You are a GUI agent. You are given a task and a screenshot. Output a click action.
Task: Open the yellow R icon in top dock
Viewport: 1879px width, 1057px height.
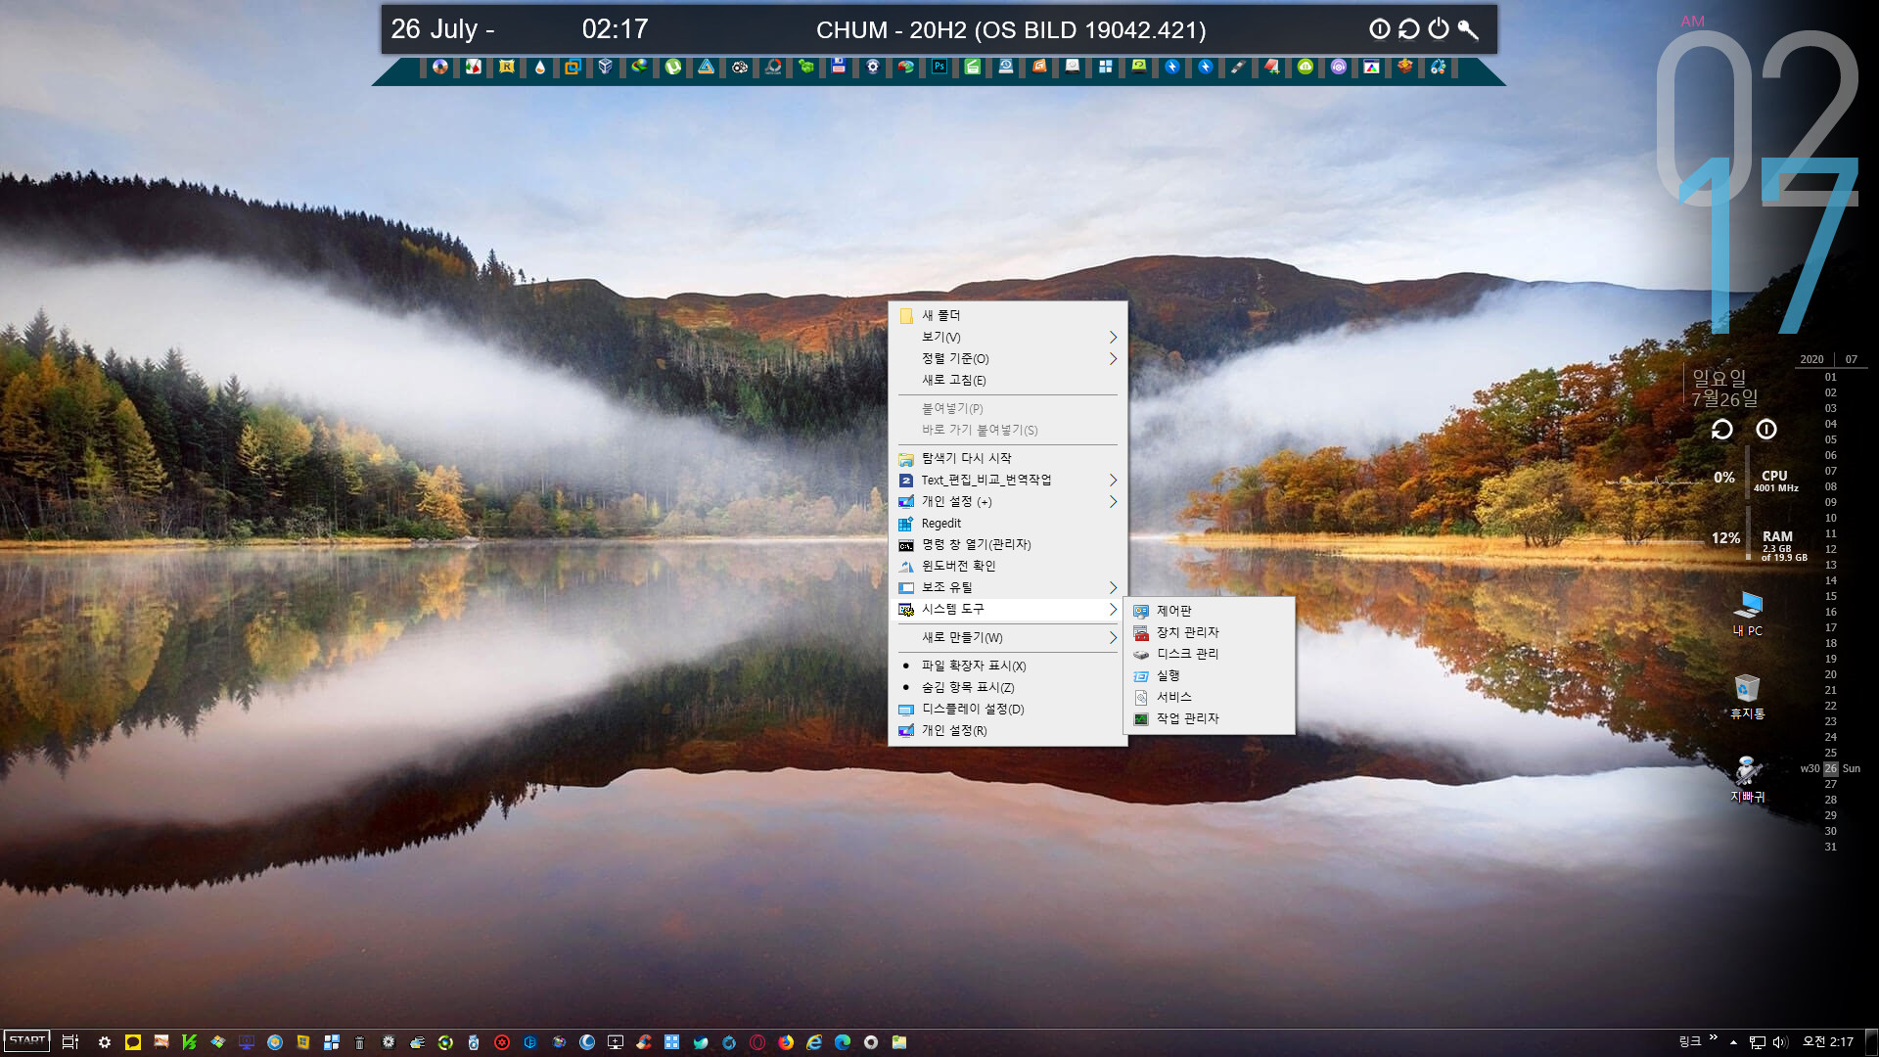click(506, 68)
